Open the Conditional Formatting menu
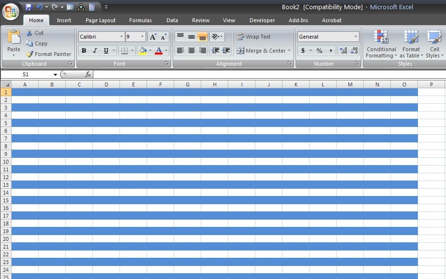Viewport: 446px width, 279px height. (381, 44)
